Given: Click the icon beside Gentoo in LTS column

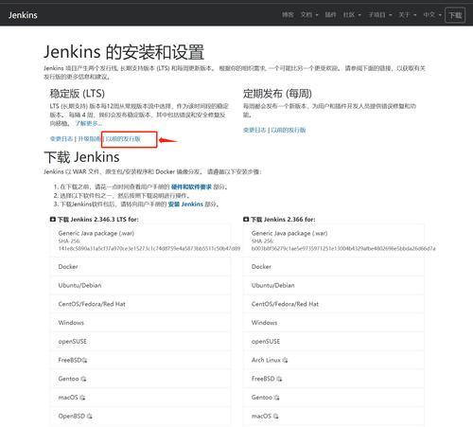Looking at the screenshot, I should (x=83, y=379).
